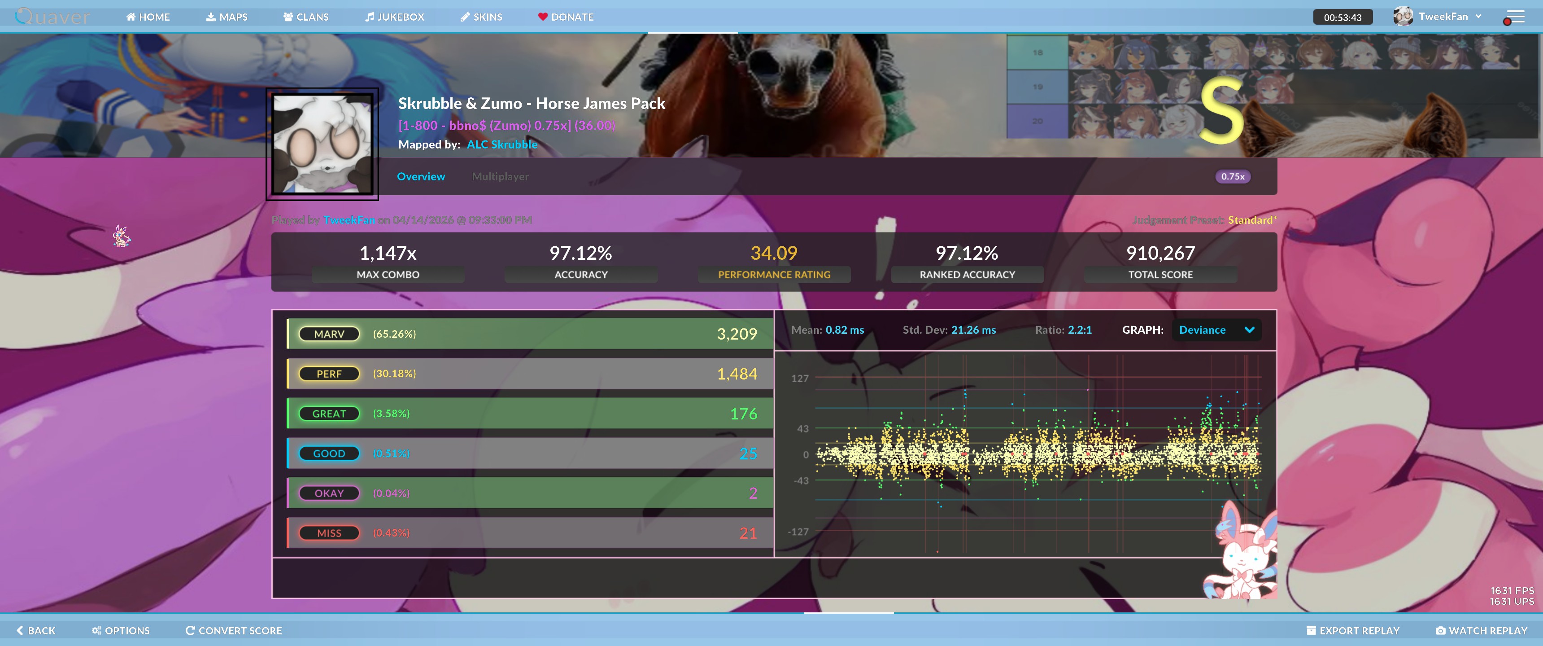Expand the Deviance graph dropdown
Screen dimensions: 1543x646
(1249, 330)
